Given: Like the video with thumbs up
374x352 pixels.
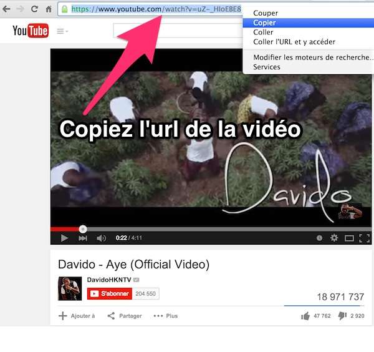Looking at the screenshot, I should [315, 316].
